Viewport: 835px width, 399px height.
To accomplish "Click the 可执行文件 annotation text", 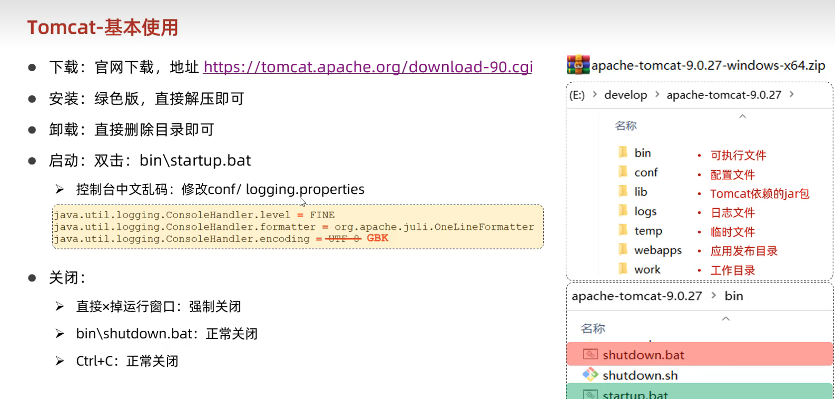I will (x=738, y=155).
